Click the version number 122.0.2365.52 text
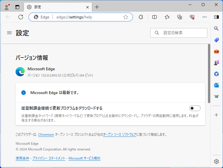The image size is (223, 168). (51, 75)
